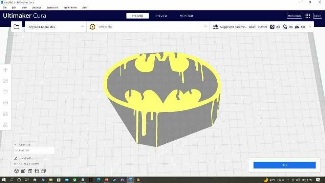Open the Edit menu
Image resolution: width=325 pixels, height=183 pixels.
(x=14, y=7)
